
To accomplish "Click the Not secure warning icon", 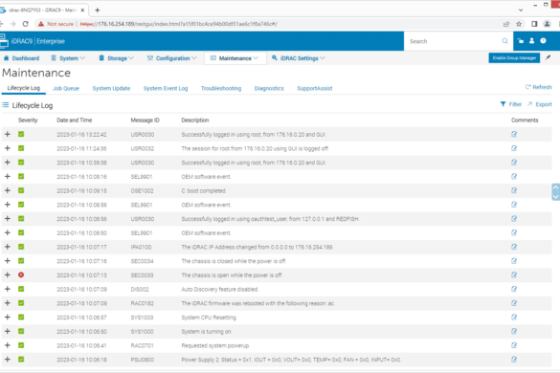I will click(41, 24).
